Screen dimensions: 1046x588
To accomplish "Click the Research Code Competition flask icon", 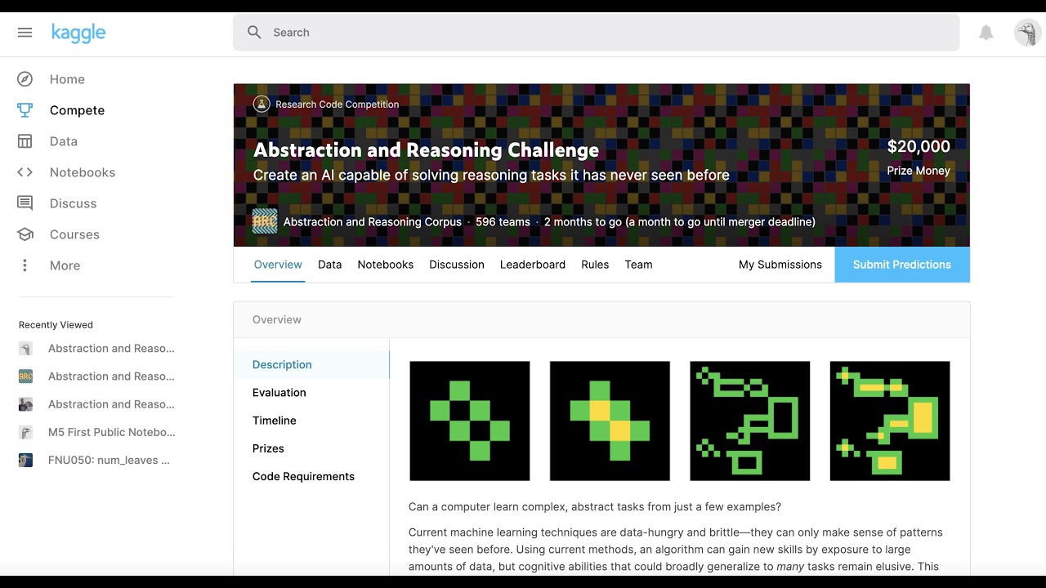I will (261, 104).
